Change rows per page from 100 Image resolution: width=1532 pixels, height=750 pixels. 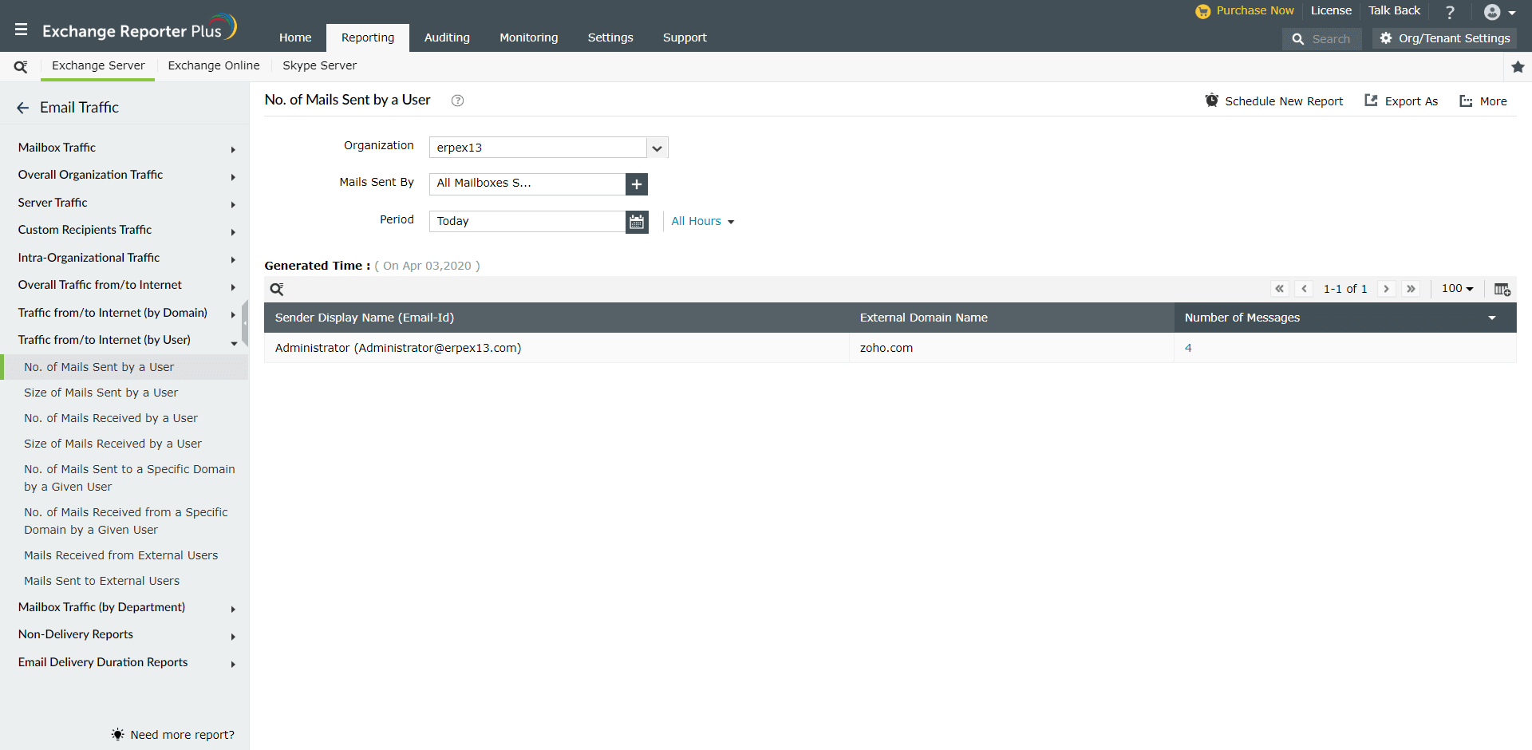pyautogui.click(x=1457, y=289)
